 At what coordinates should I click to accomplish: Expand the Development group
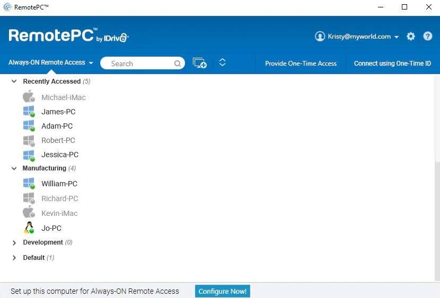[14, 243]
